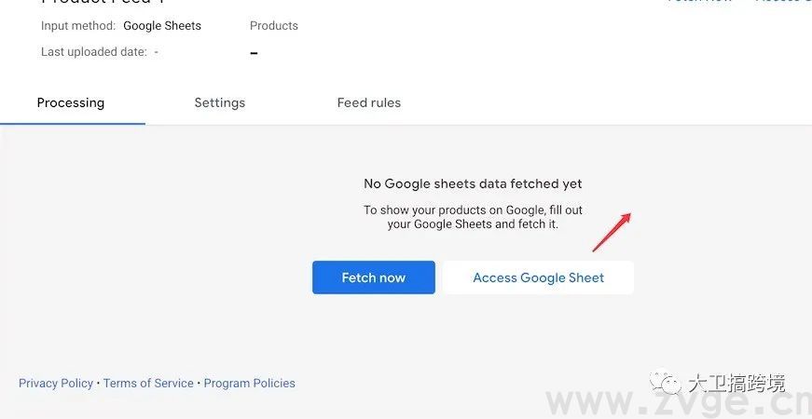This screenshot has width=812, height=419.
Task: Click the 'No Google sheets data fetched yet' heading
Action: [x=473, y=184]
